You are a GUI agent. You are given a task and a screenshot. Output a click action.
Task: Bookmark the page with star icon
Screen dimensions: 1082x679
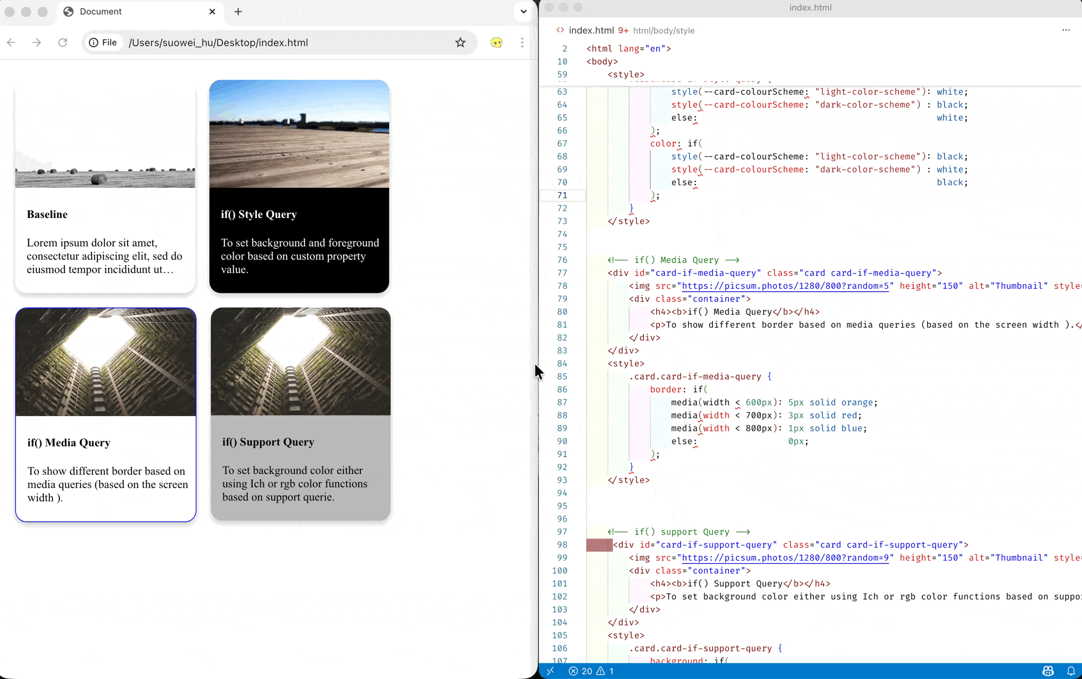click(460, 42)
